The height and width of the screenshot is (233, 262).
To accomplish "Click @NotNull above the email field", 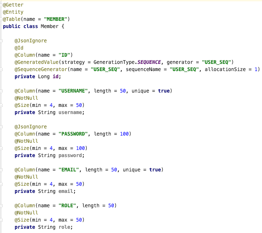I will 26,177.
